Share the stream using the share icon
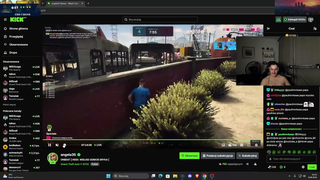320x180 pixels. 247,164
